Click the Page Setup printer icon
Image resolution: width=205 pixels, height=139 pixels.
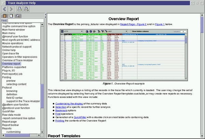coord(26,9)
